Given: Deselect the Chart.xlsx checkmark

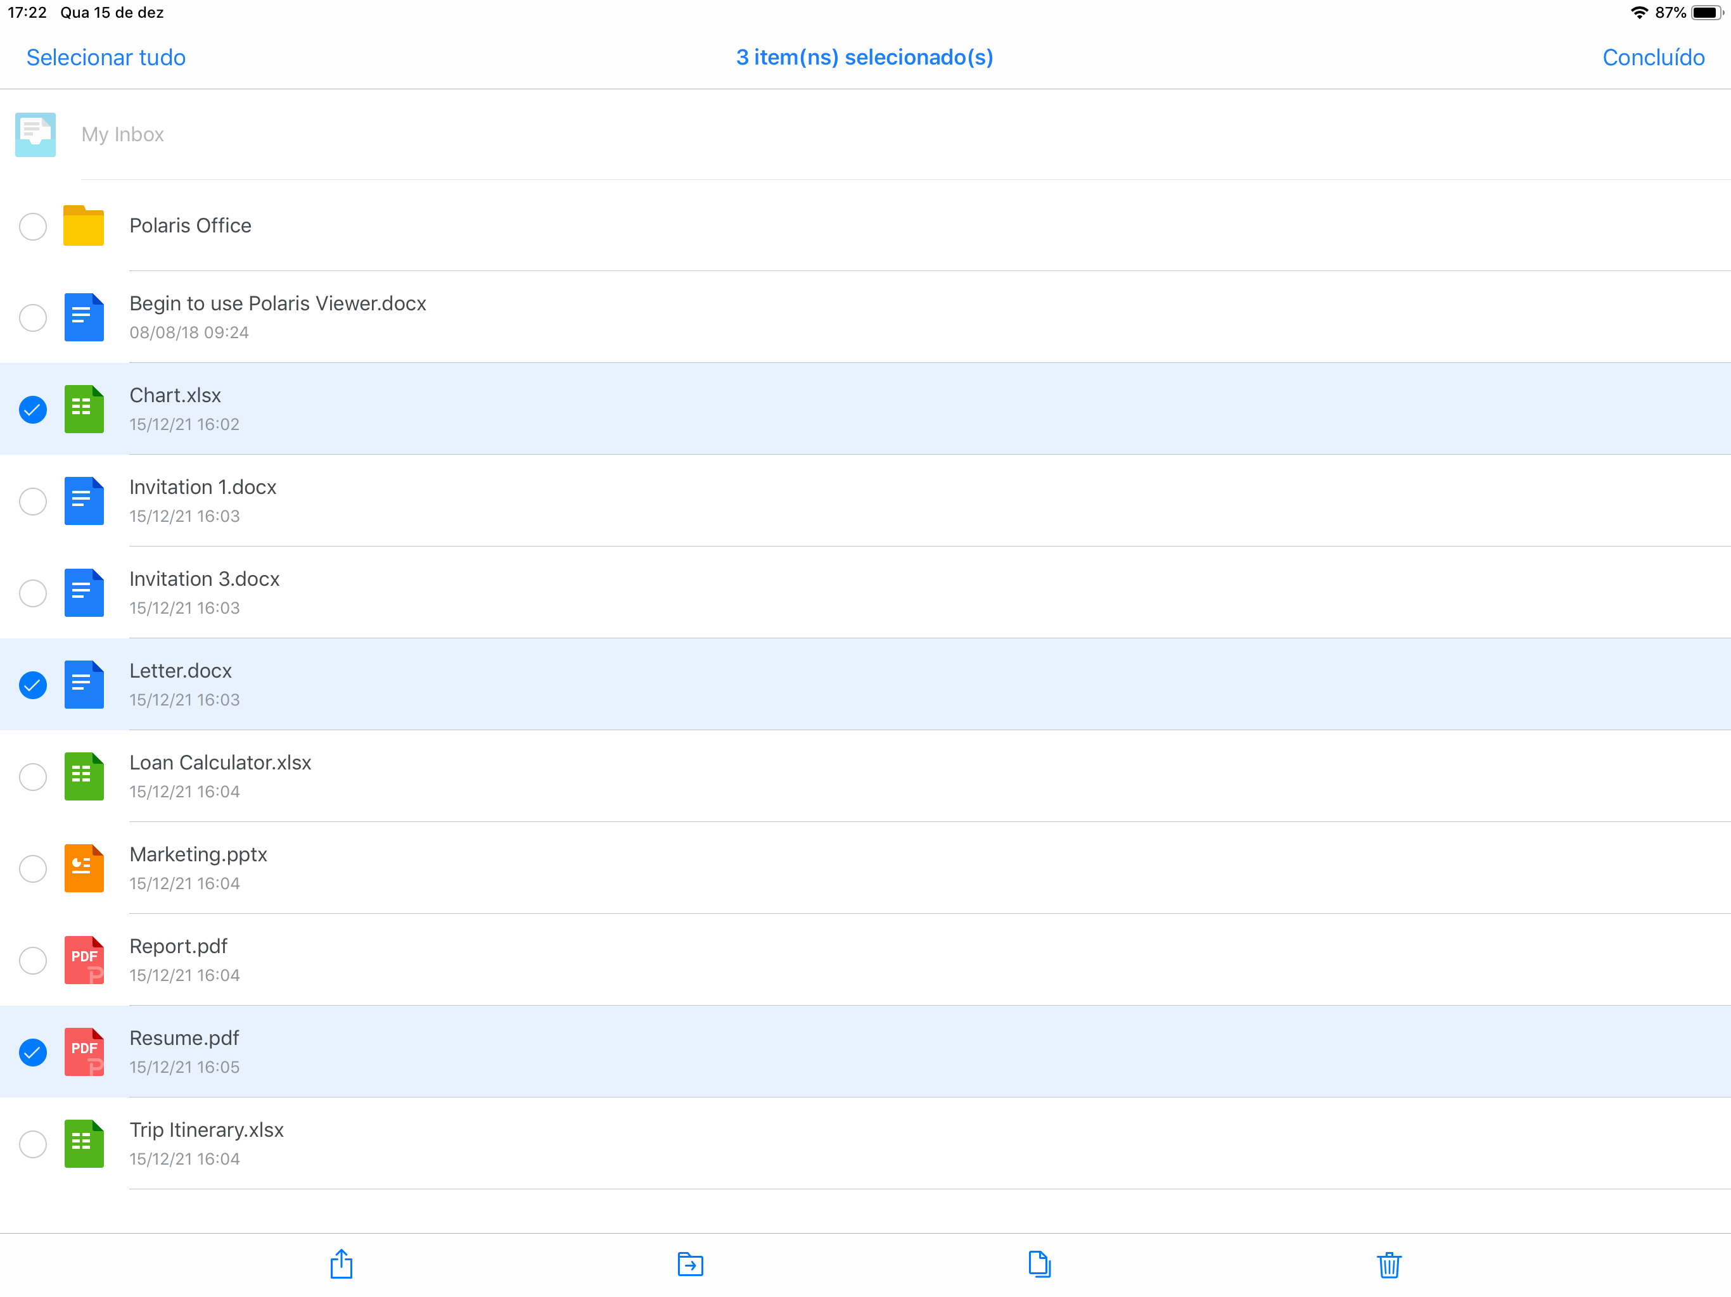Looking at the screenshot, I should tap(33, 409).
